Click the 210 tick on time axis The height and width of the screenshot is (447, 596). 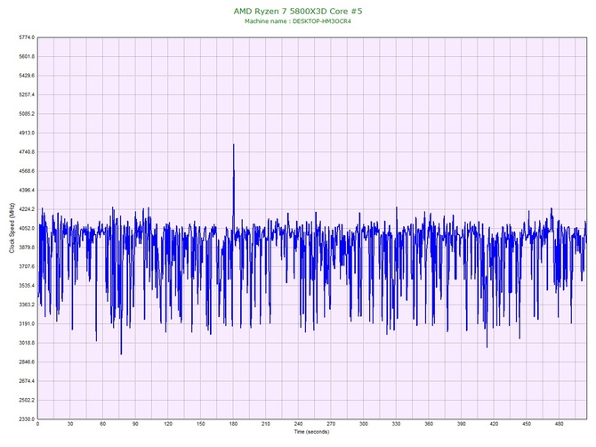pyautogui.click(x=266, y=424)
